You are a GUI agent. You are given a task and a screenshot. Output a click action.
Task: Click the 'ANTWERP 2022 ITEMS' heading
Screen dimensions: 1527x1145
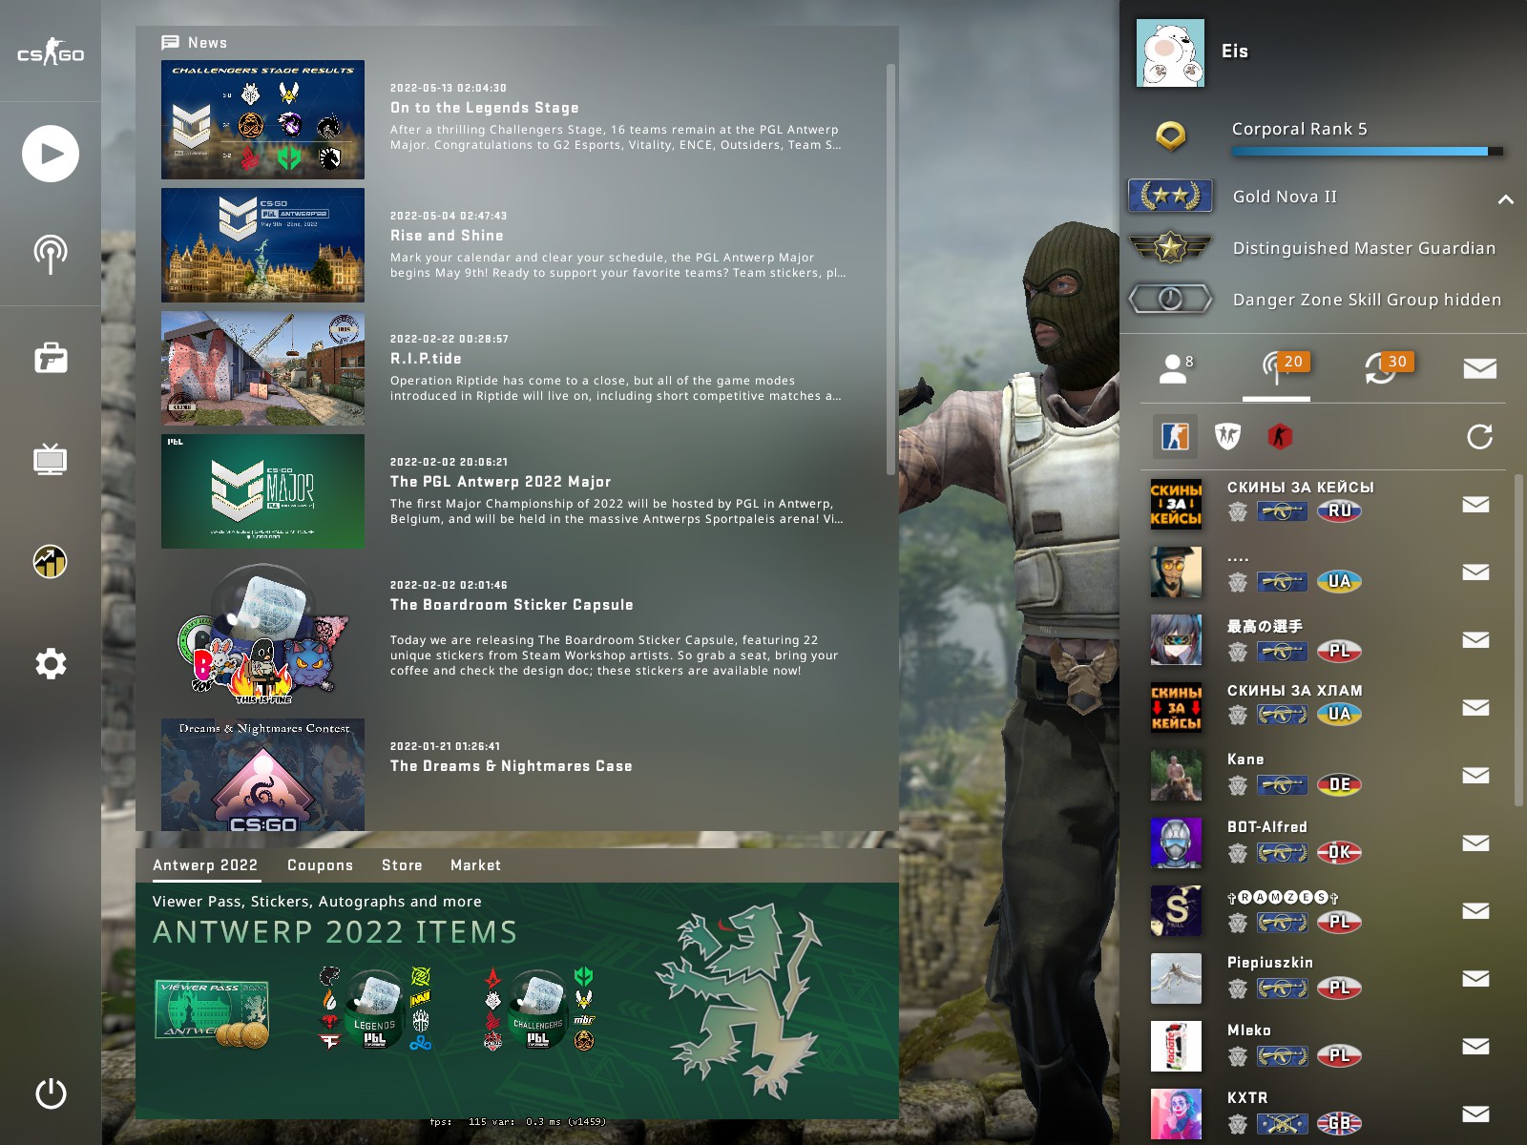335,931
